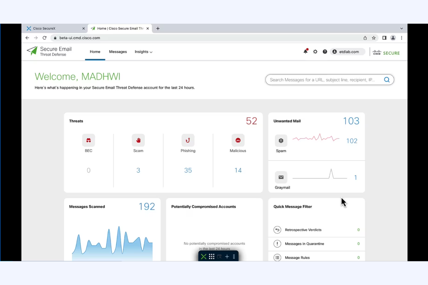Image resolution: width=428 pixels, height=285 pixels.
Task: Click the Phishing hook icon
Action: [188, 140]
